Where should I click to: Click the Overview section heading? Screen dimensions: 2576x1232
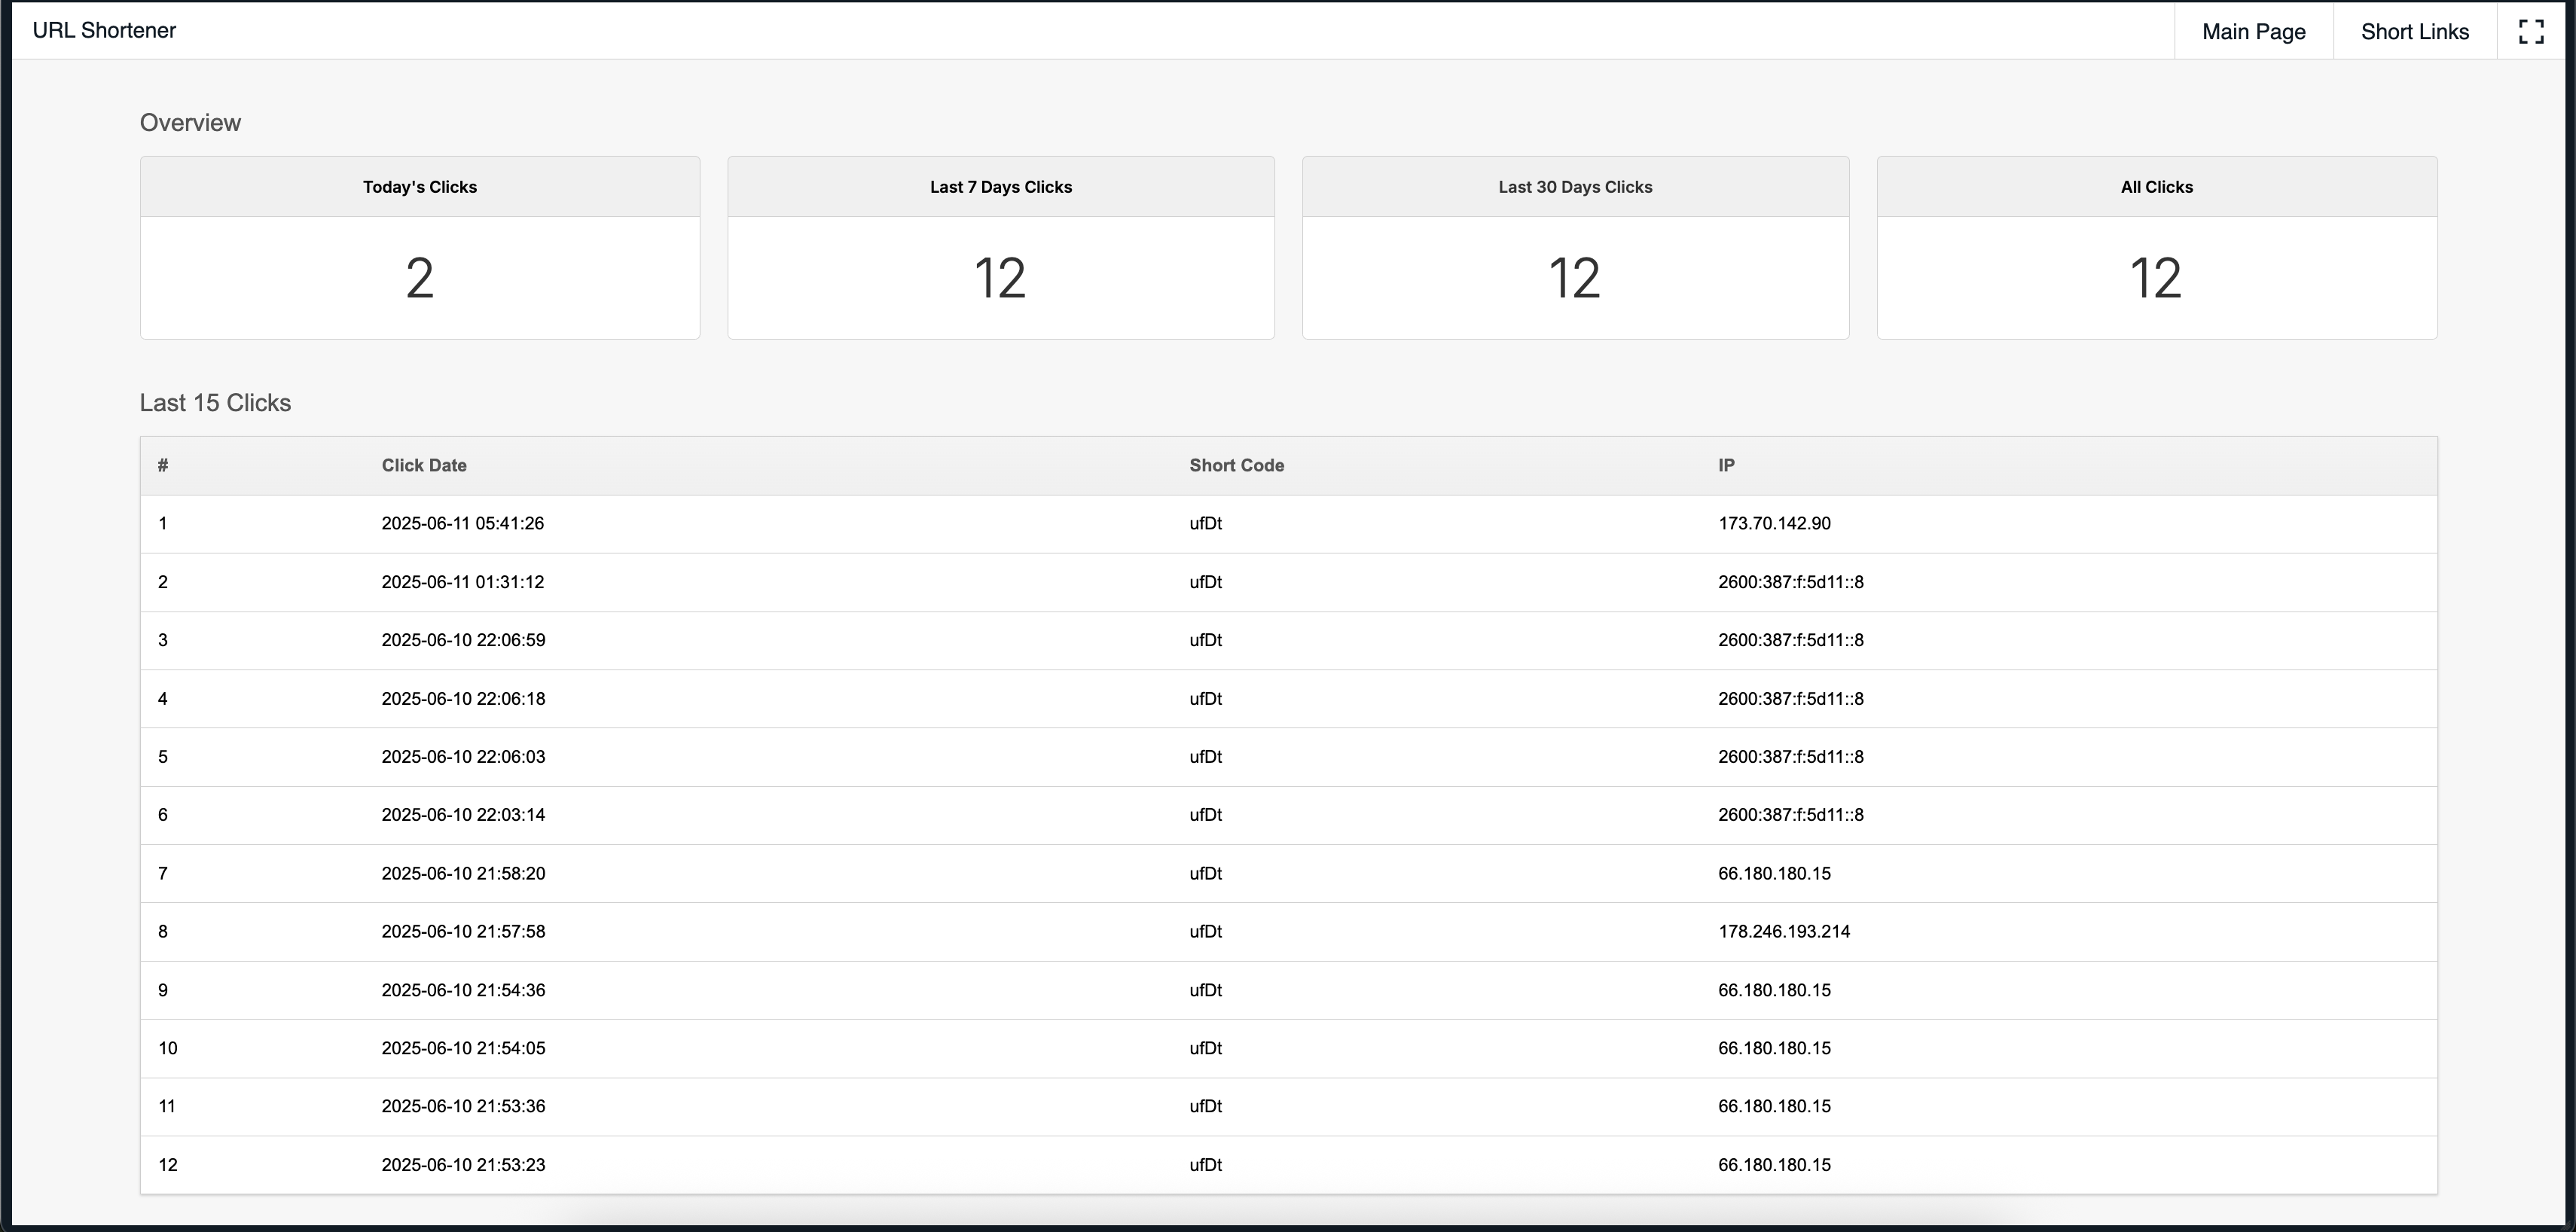pos(190,123)
